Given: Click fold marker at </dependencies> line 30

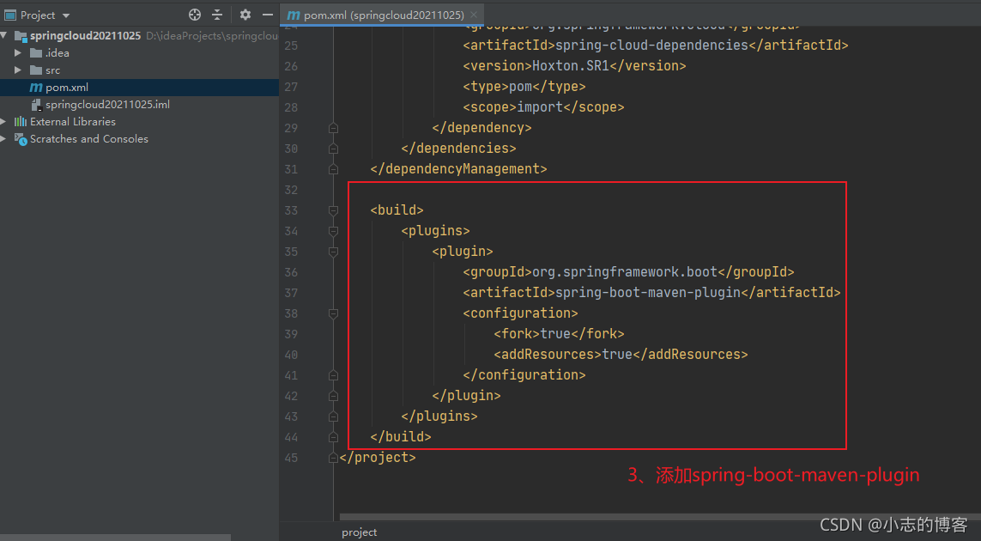Looking at the screenshot, I should [x=334, y=149].
